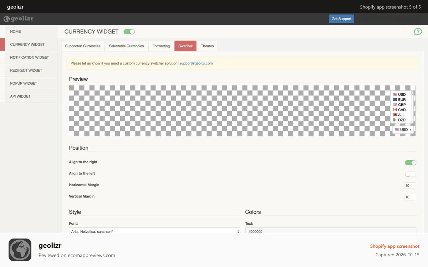Click the geolizr app thumbnail in the footer
The height and width of the screenshot is (267, 428).
click(x=20, y=250)
